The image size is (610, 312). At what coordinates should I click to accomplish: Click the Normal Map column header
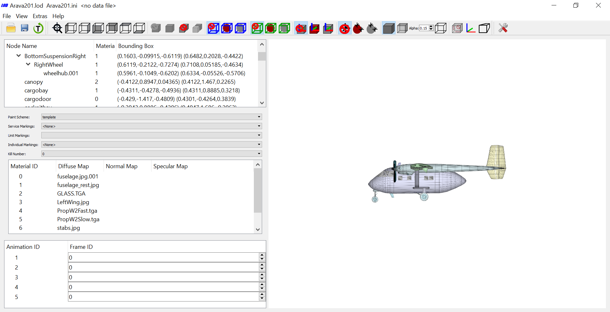coord(127,166)
